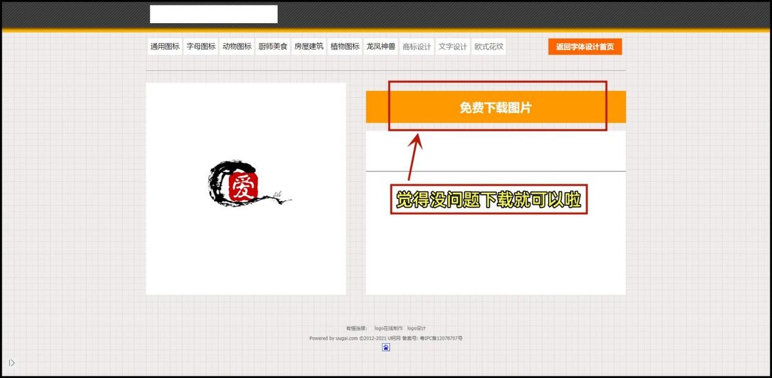Image resolution: width=772 pixels, height=378 pixels.
Task: Select the 文字设计 text design tab
Action: click(x=452, y=46)
